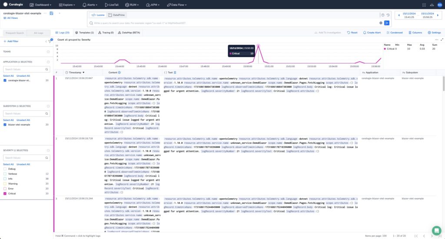Click Unselect All under Severity

[x=23, y=164]
